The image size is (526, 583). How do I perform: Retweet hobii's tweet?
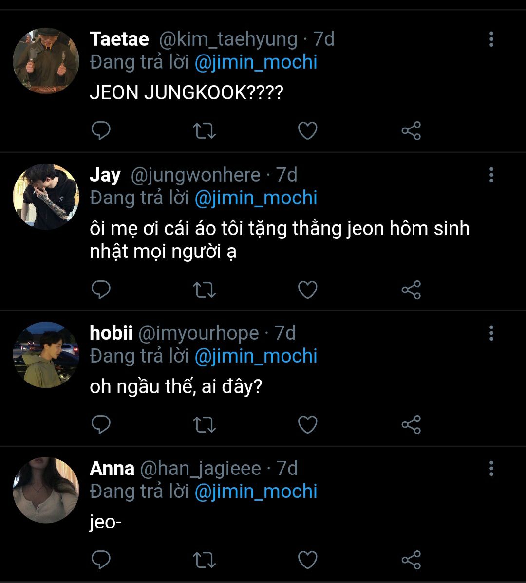(x=204, y=425)
